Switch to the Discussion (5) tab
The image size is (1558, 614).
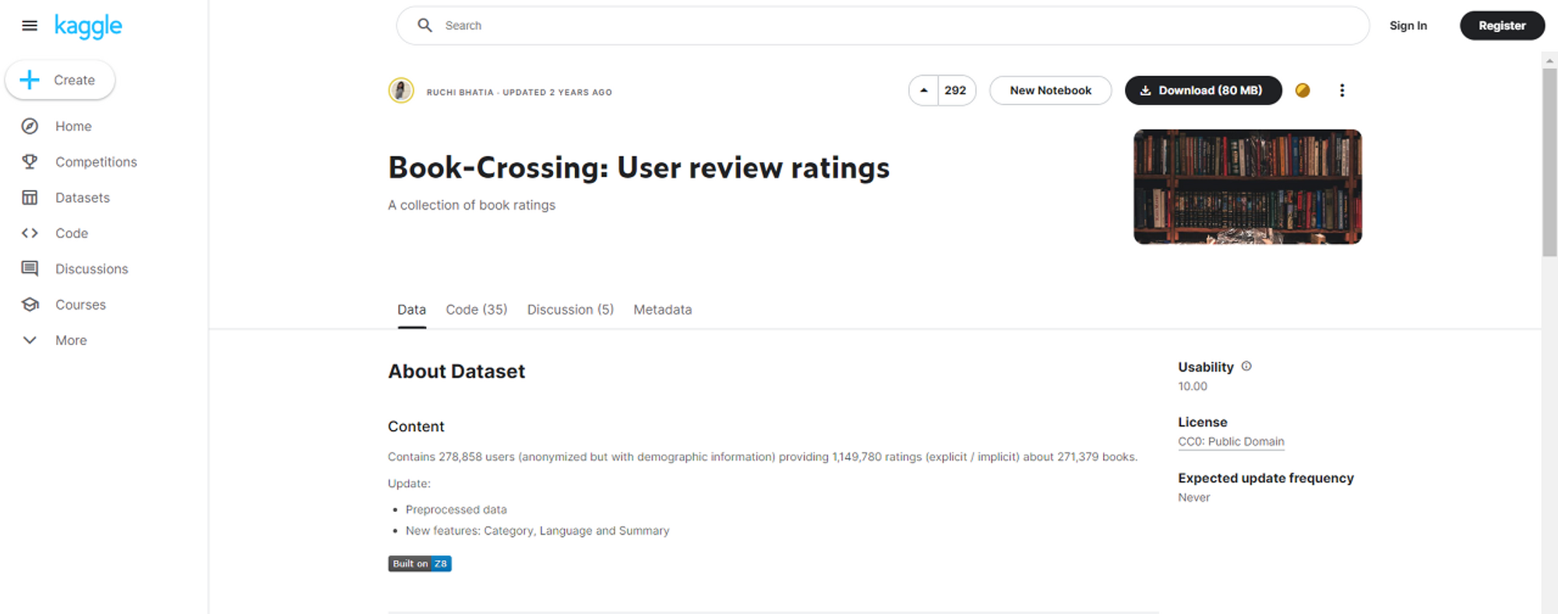[x=570, y=310]
